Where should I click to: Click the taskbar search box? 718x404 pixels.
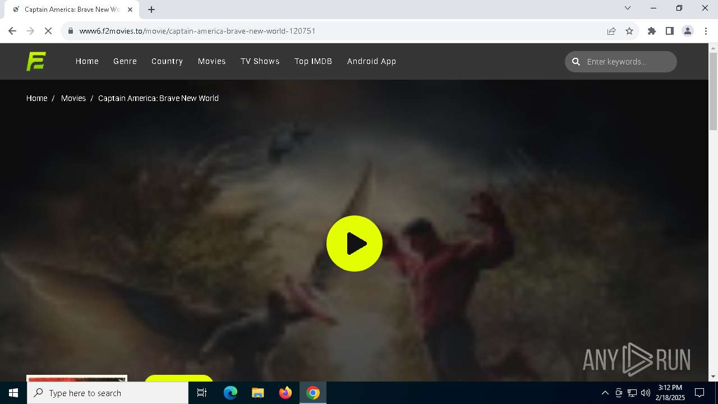click(108, 393)
